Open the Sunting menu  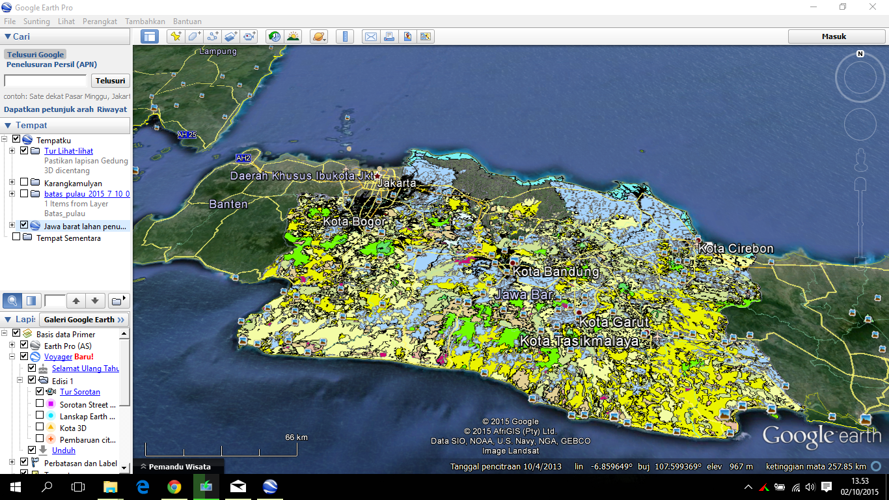pyautogui.click(x=36, y=21)
